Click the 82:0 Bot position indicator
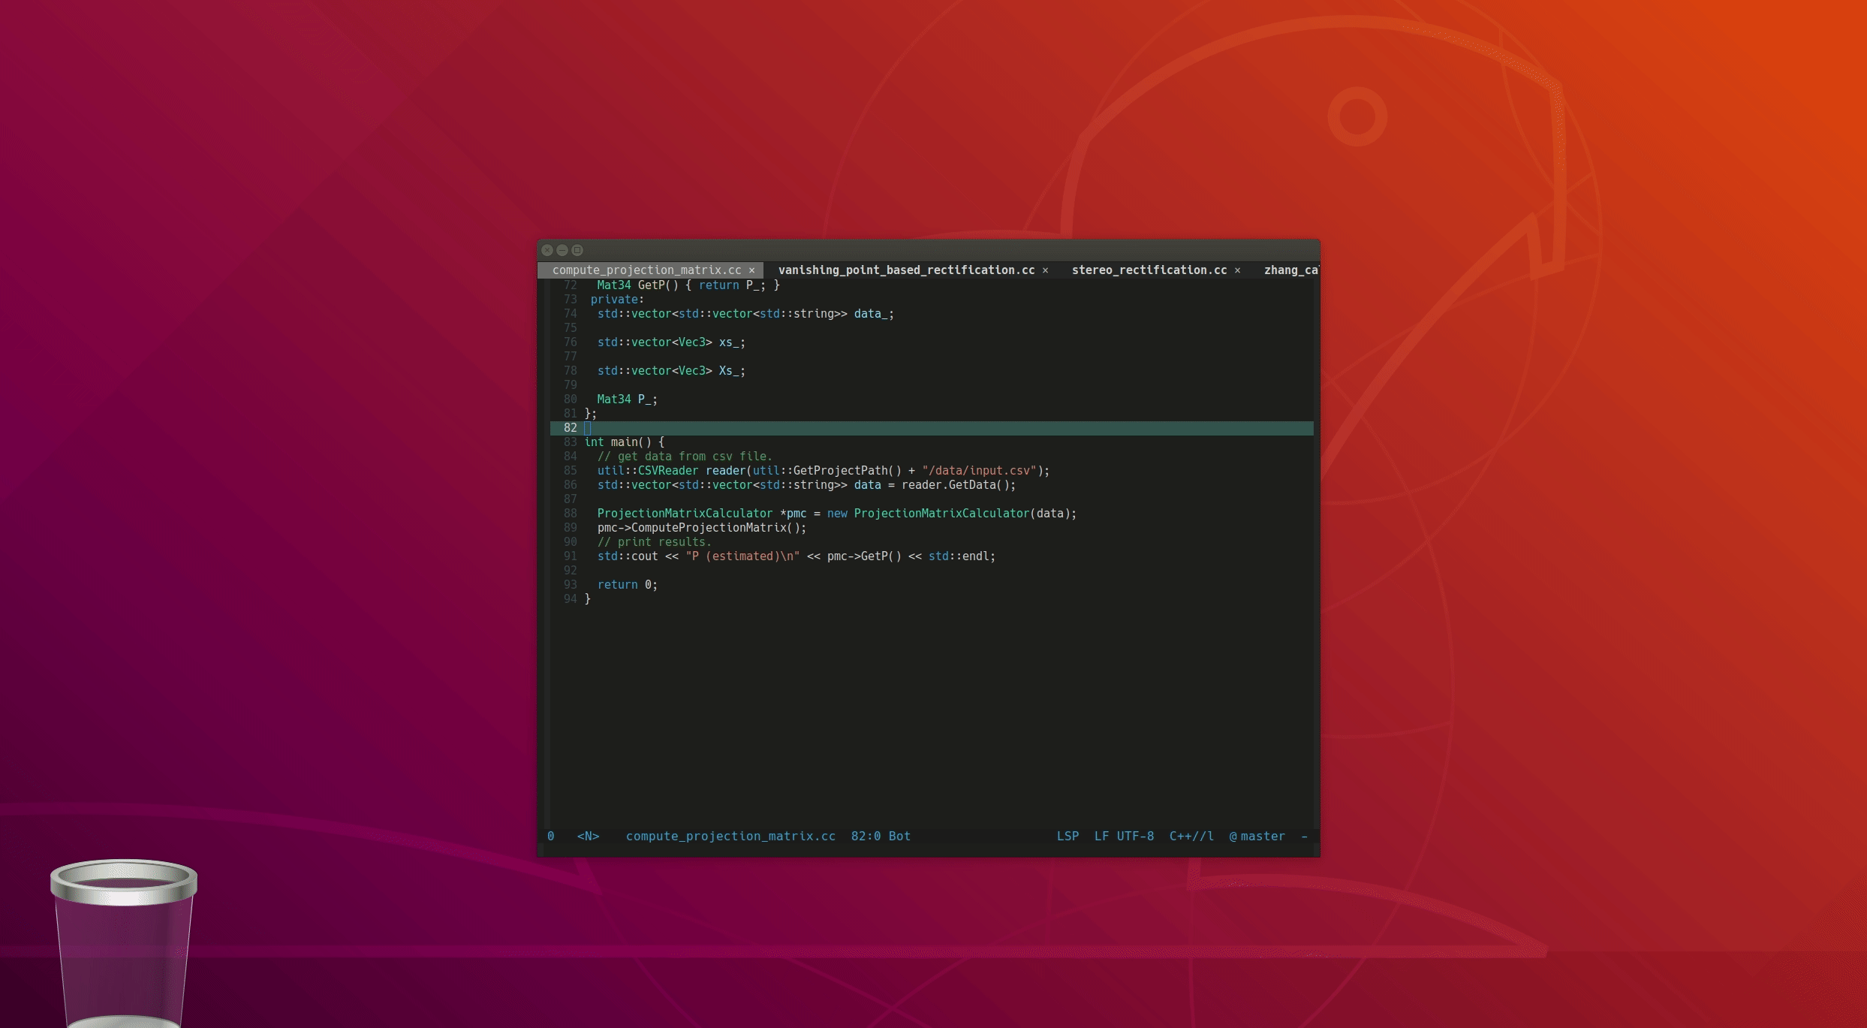 click(880, 837)
